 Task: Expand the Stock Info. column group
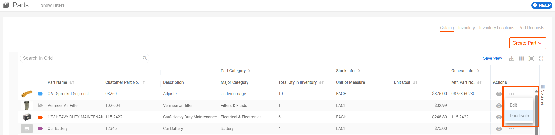359,71
